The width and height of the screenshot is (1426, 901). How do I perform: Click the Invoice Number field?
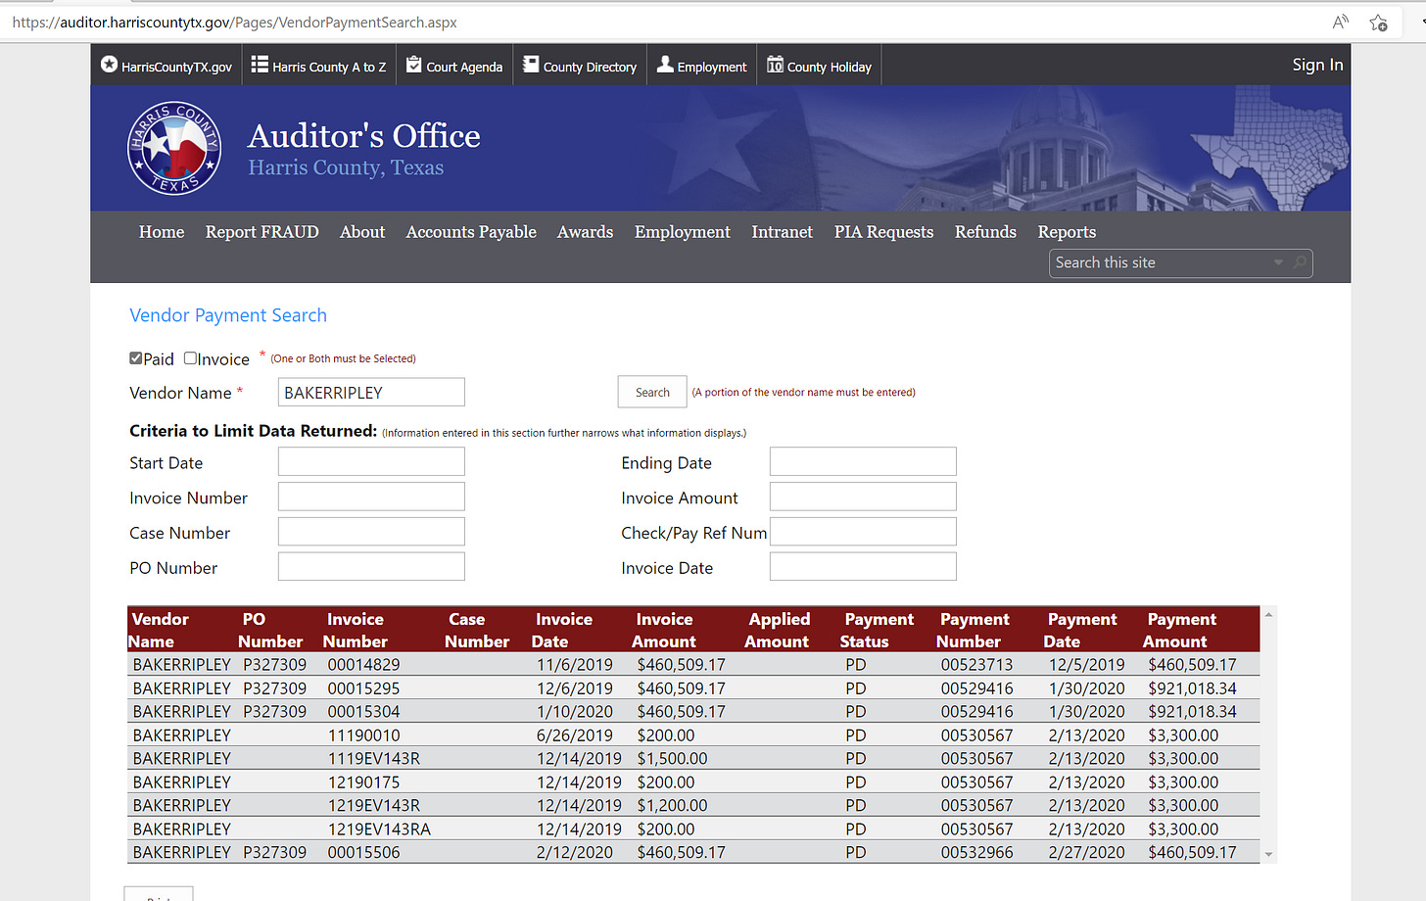(x=371, y=498)
